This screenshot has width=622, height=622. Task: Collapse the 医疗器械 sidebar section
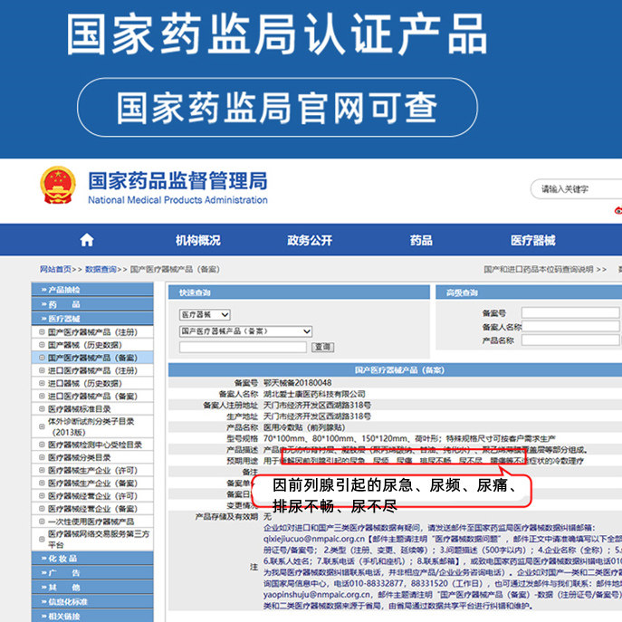tap(92, 319)
